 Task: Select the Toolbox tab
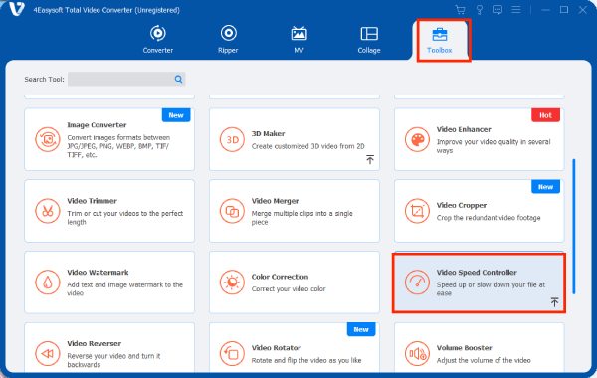[x=440, y=40]
